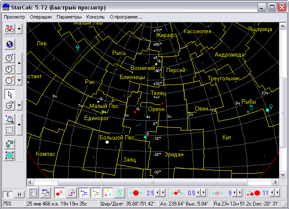
Task: Click horizontal scrollbar right arrow
Action: click(x=276, y=182)
